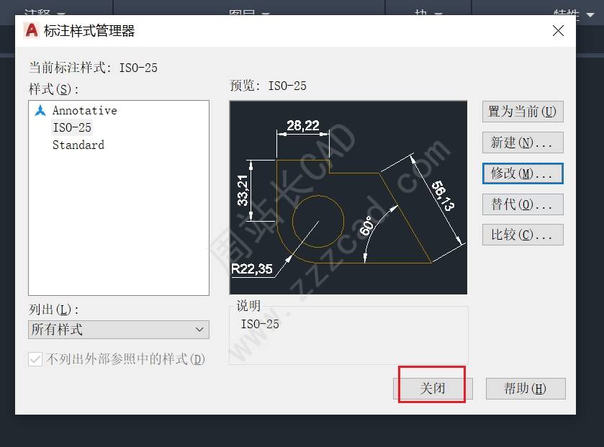Click the AutoCAD logo icon in title bar
Image resolution: width=604 pixels, height=447 pixels.
coord(32,30)
